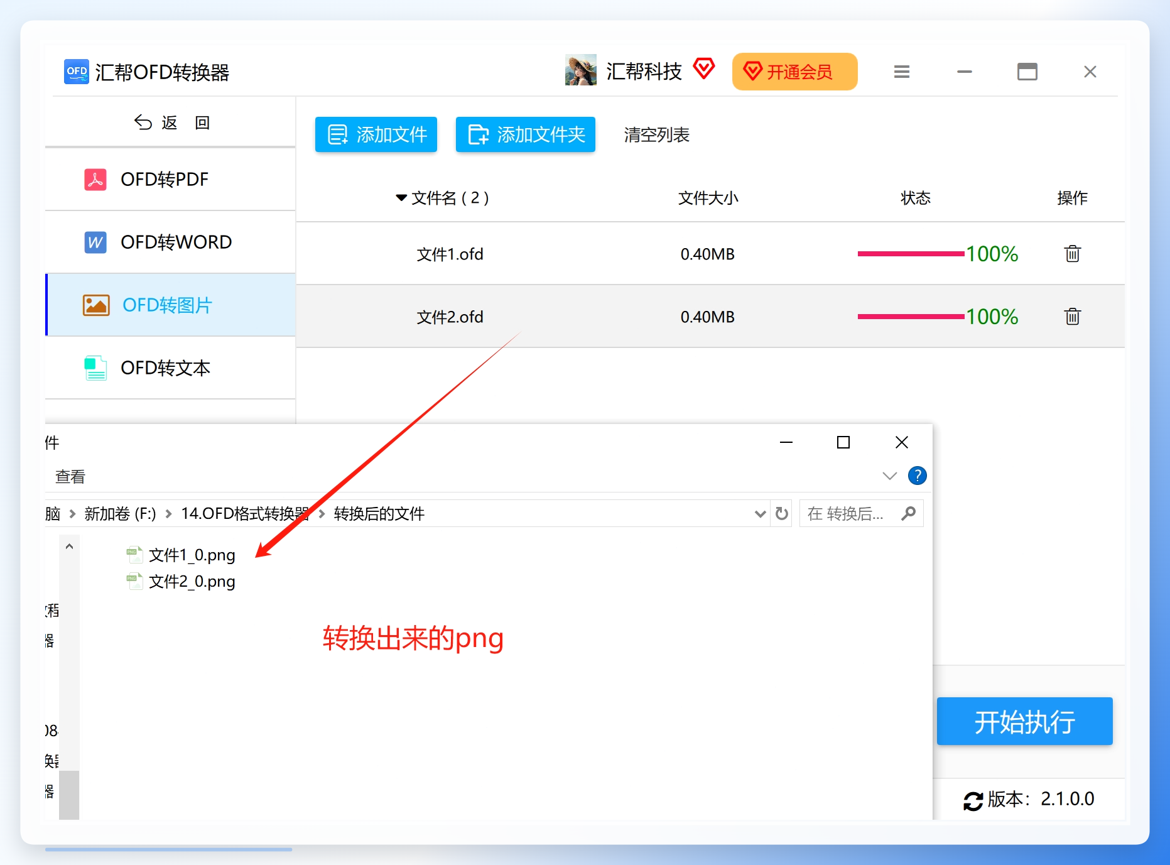Click the OFD app logo icon
The image size is (1170, 865).
pos(77,72)
